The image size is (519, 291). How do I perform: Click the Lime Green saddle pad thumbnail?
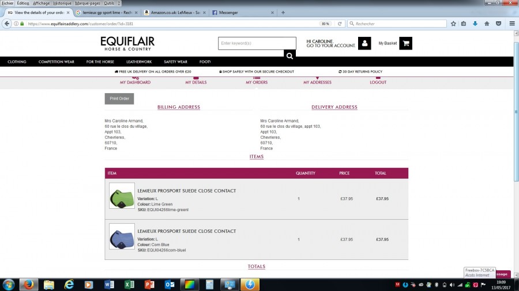tap(122, 196)
